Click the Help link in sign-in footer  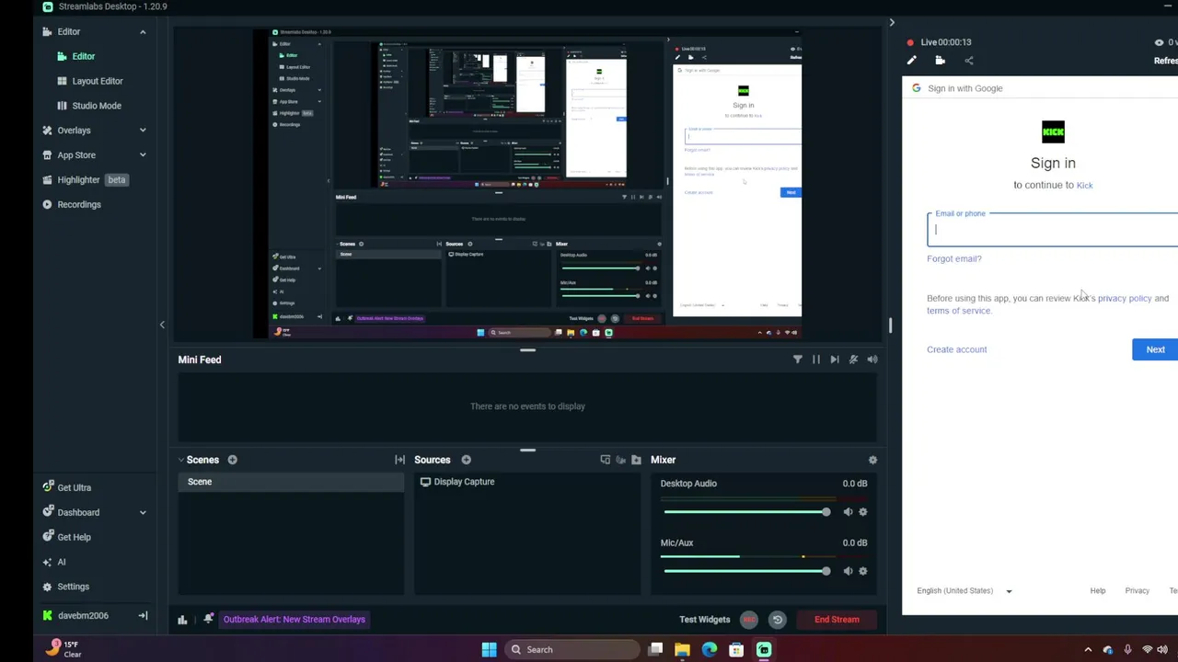point(1097,591)
